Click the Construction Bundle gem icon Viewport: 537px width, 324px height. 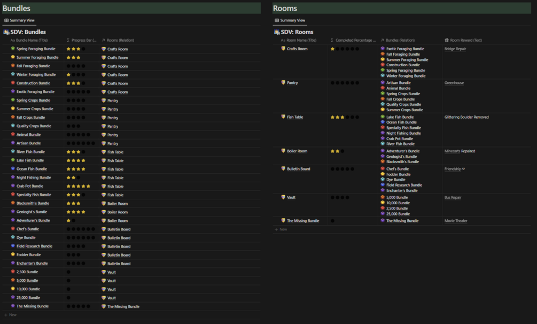tap(13, 83)
